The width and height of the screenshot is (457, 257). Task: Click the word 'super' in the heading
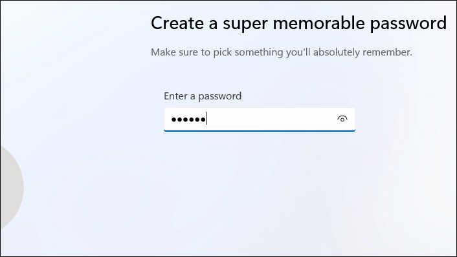[245, 25]
